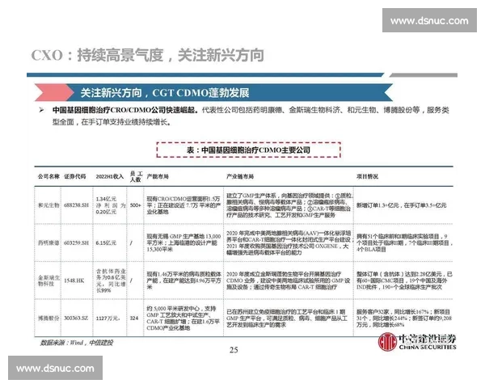Click capacity cell '现有1.46万平米的病毒质粒载体产能'
This screenshot has height=388, width=485.
tap(183, 280)
